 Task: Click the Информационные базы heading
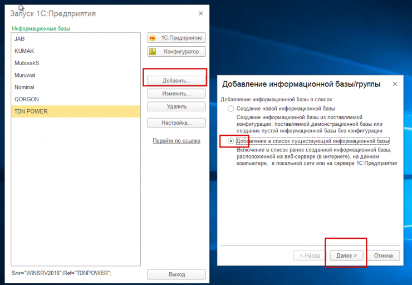(x=41, y=28)
